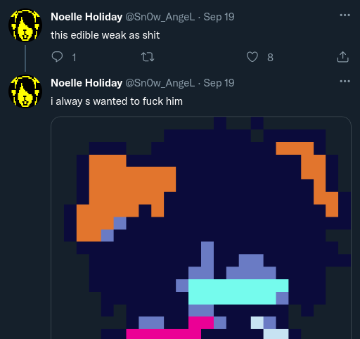The width and height of the screenshot is (360, 339).
Task: Click the like count '8'
Action: (x=270, y=58)
